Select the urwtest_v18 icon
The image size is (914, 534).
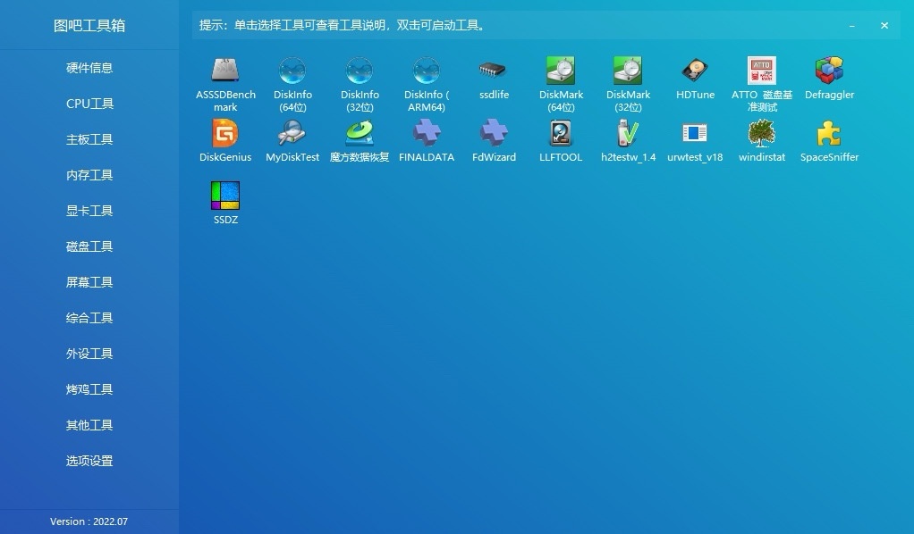point(695,133)
